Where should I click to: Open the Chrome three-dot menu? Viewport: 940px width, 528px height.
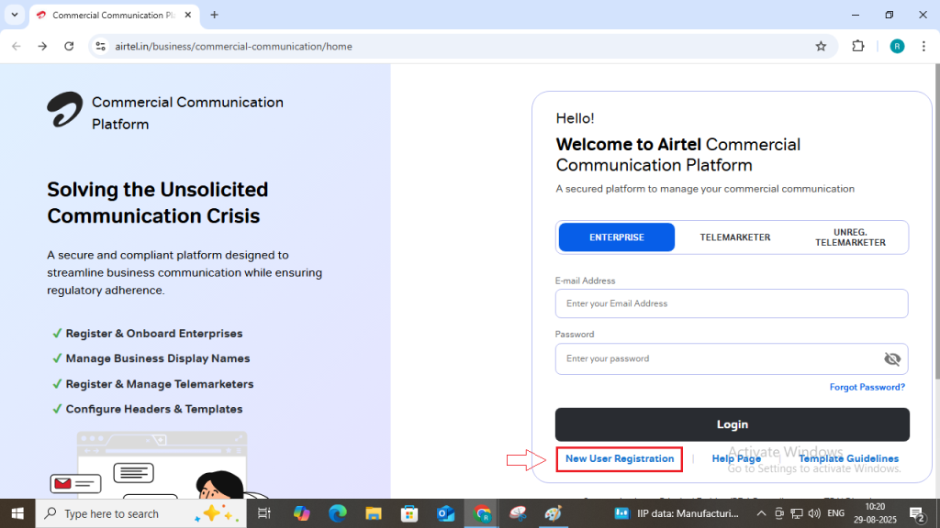pos(923,46)
